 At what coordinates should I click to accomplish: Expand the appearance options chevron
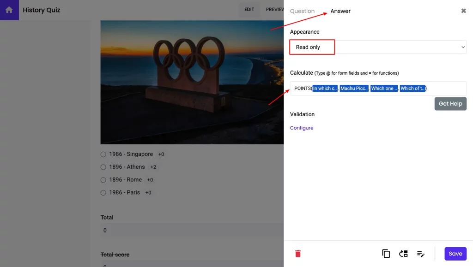coord(463,47)
